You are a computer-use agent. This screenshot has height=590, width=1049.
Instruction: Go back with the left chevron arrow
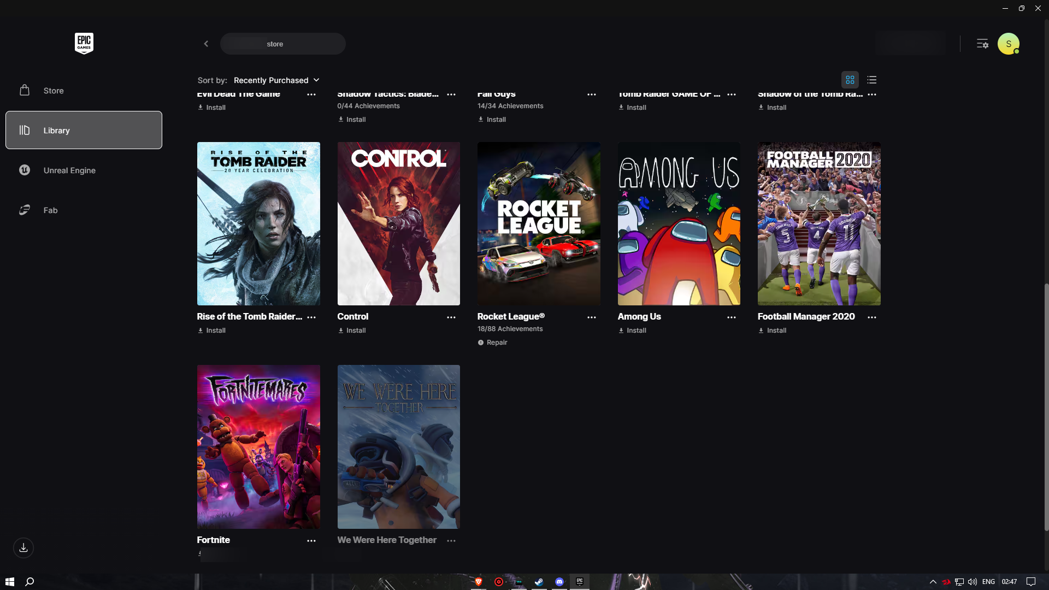click(x=206, y=44)
